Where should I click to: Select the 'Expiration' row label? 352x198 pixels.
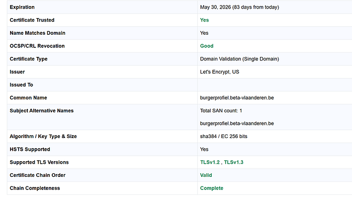click(22, 7)
